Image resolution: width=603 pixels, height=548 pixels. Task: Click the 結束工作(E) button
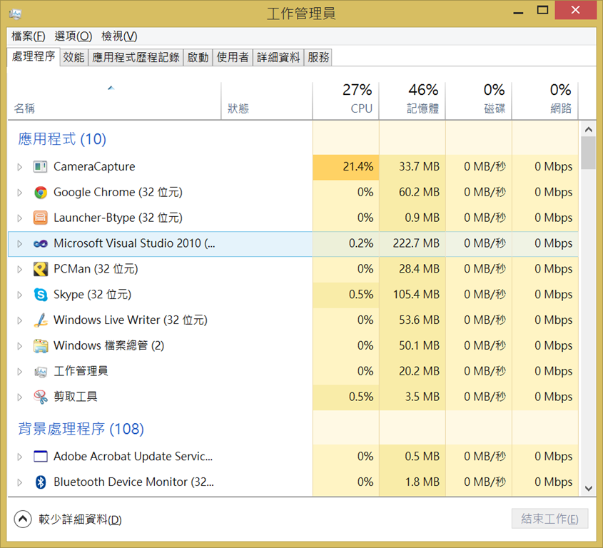(549, 519)
